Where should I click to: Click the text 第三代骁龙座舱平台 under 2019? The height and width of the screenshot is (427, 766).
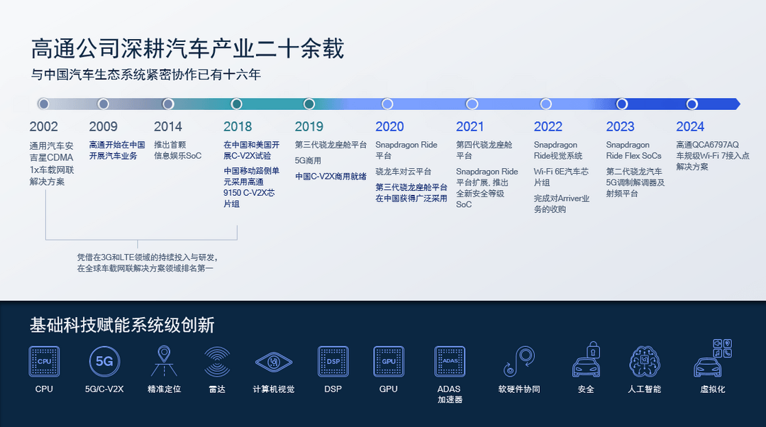(331, 145)
